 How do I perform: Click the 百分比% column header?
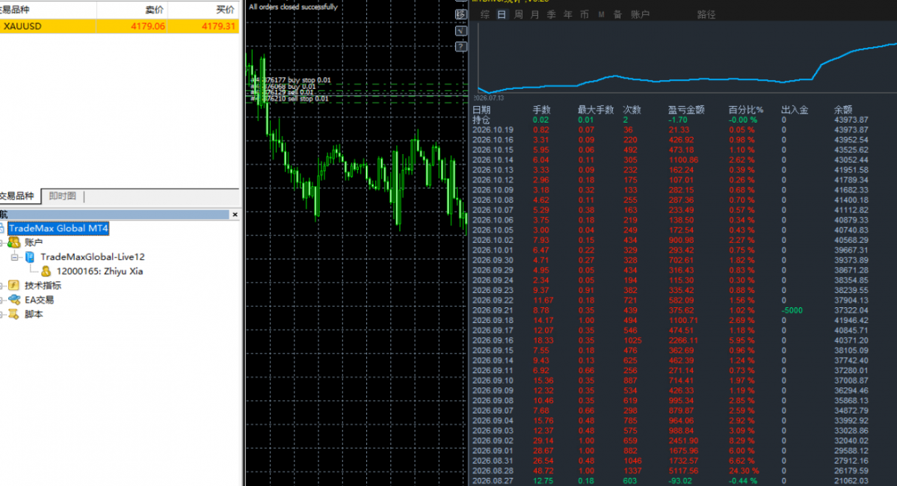(x=745, y=110)
